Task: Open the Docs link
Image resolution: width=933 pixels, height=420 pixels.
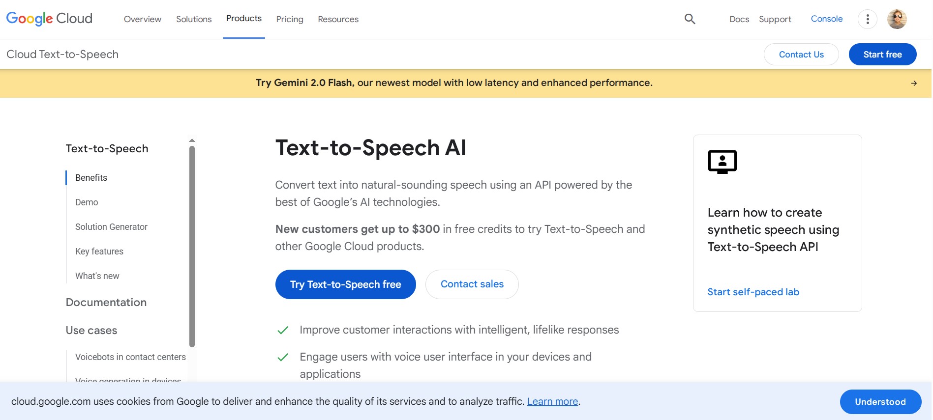Action: (x=739, y=19)
